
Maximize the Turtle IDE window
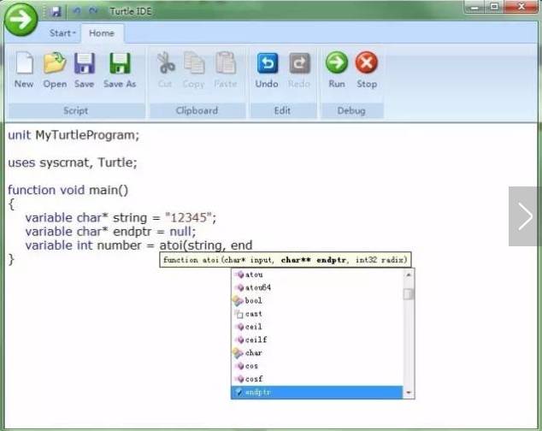click(495, 7)
